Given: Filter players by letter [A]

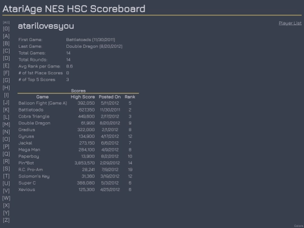Looking at the screenshot, I should (x=6, y=36).
